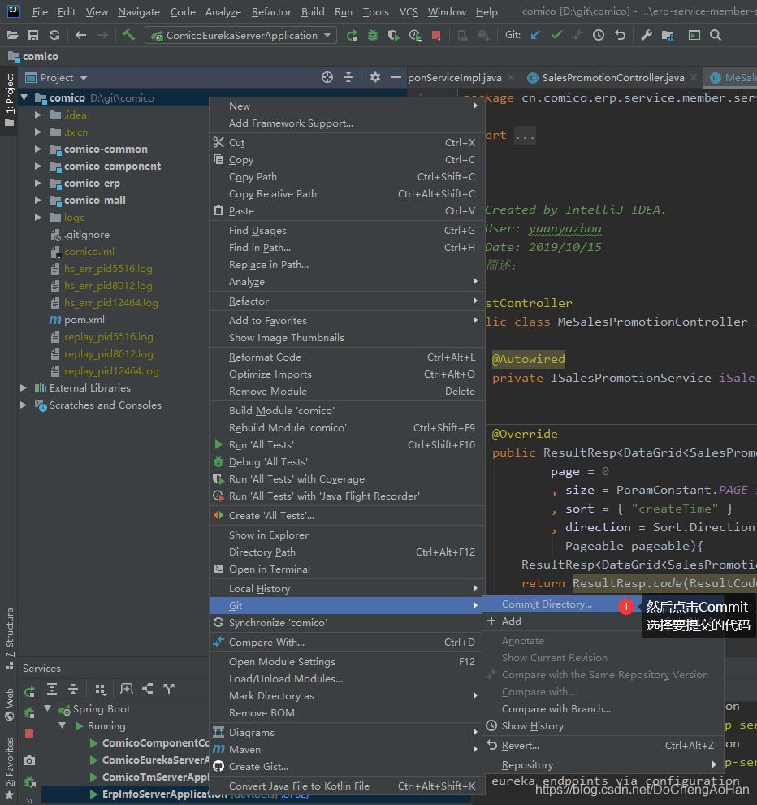This screenshot has height=805, width=757.
Task: Click Group By icon in Services panel
Action: click(100, 689)
